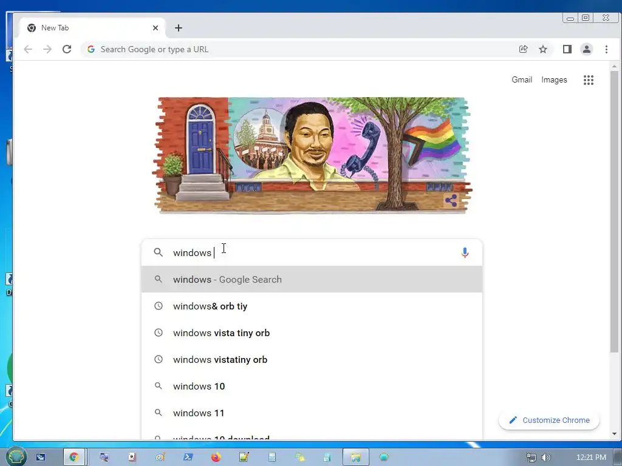The height and width of the screenshot is (466, 622).
Task: Click the first taskbar window-switcher icon
Action: (x=41, y=458)
